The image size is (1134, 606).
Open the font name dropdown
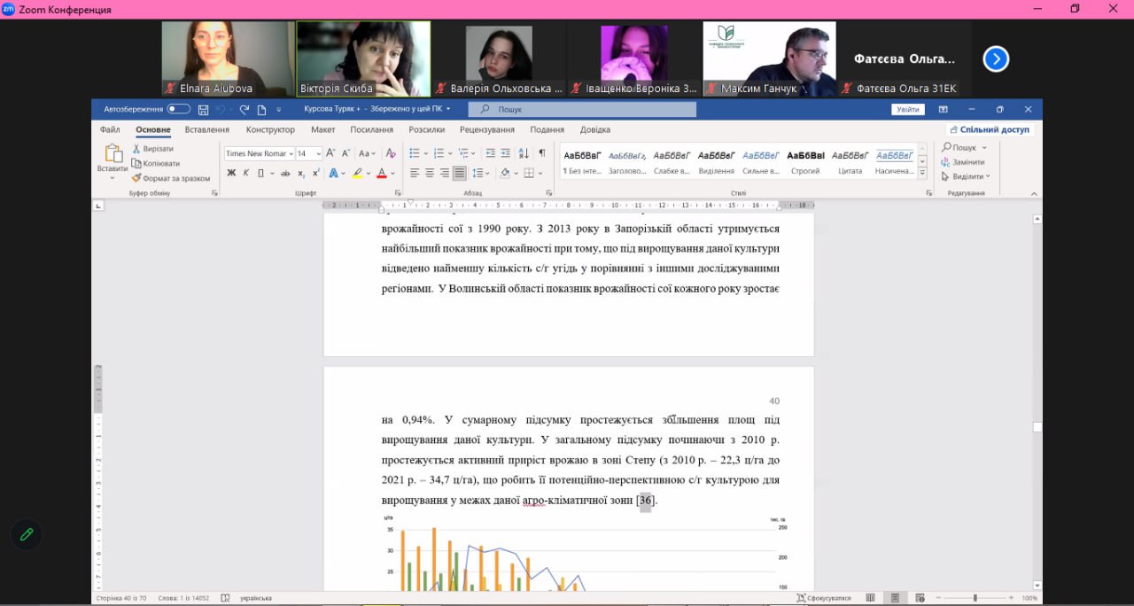tap(291, 153)
